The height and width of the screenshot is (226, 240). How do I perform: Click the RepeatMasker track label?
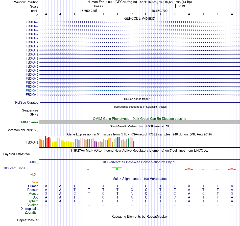(28, 220)
